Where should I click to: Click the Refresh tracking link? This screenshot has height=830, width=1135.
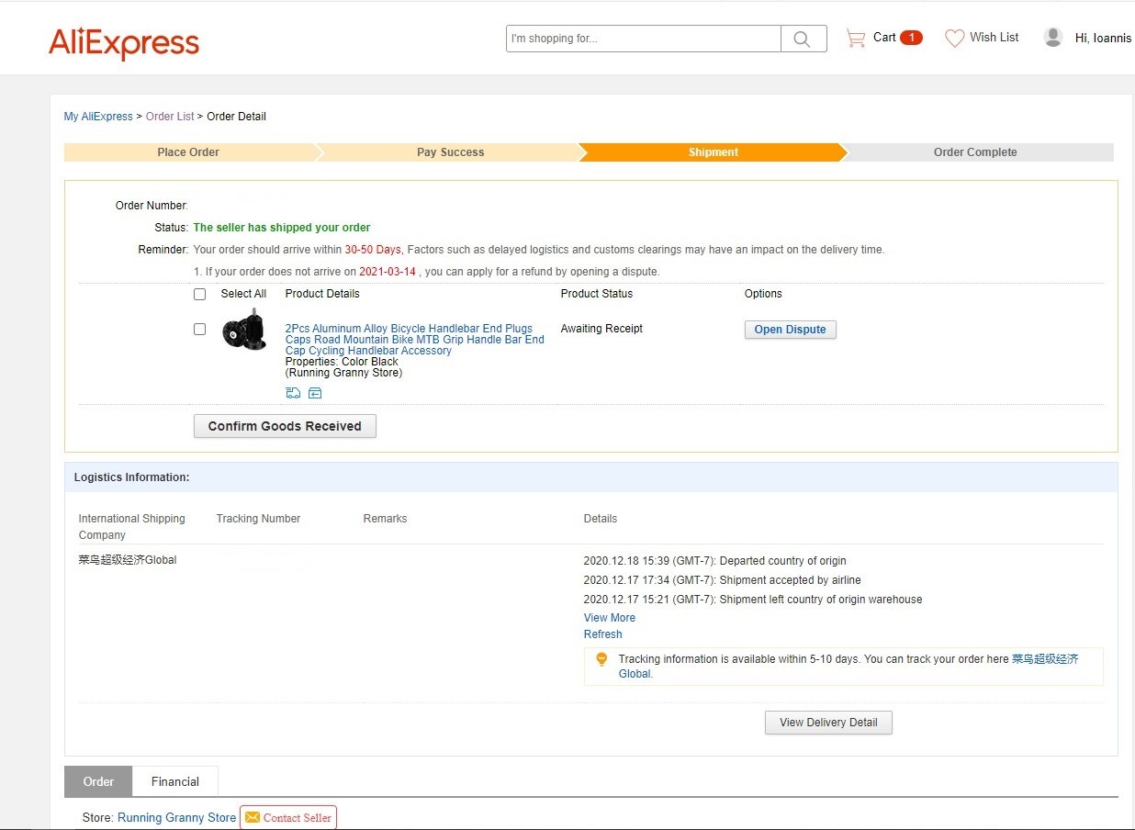[603, 634]
